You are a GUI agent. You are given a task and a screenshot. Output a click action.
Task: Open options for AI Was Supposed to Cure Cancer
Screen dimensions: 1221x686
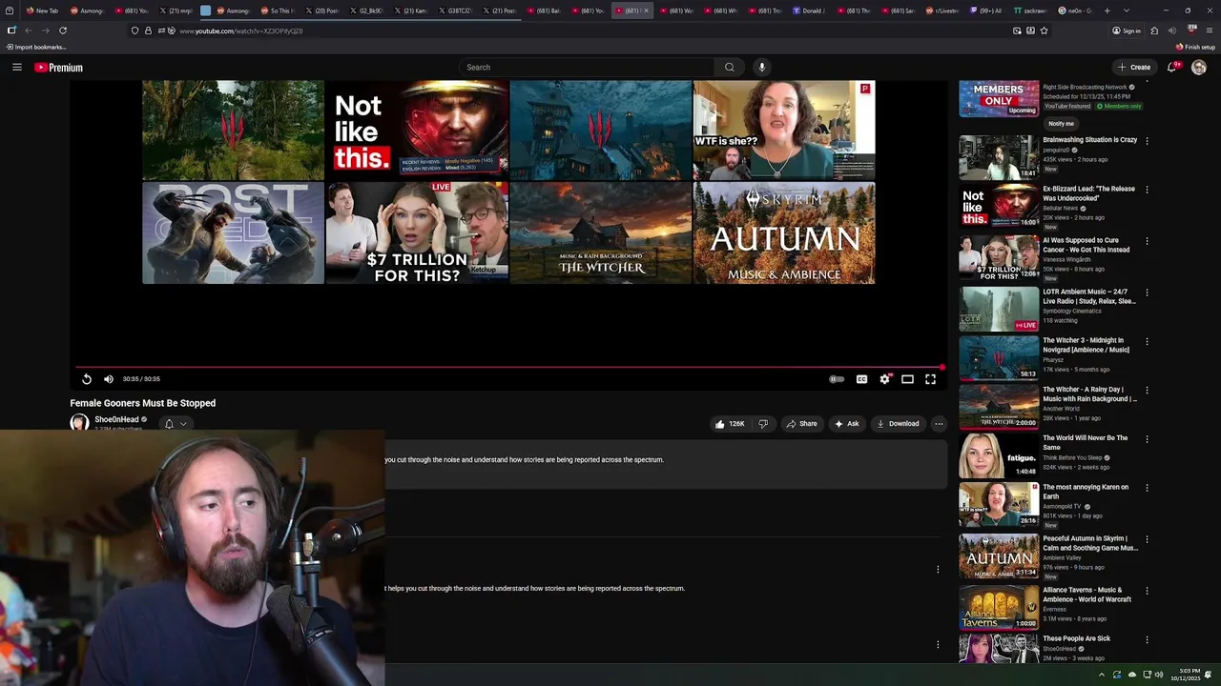point(1147,241)
